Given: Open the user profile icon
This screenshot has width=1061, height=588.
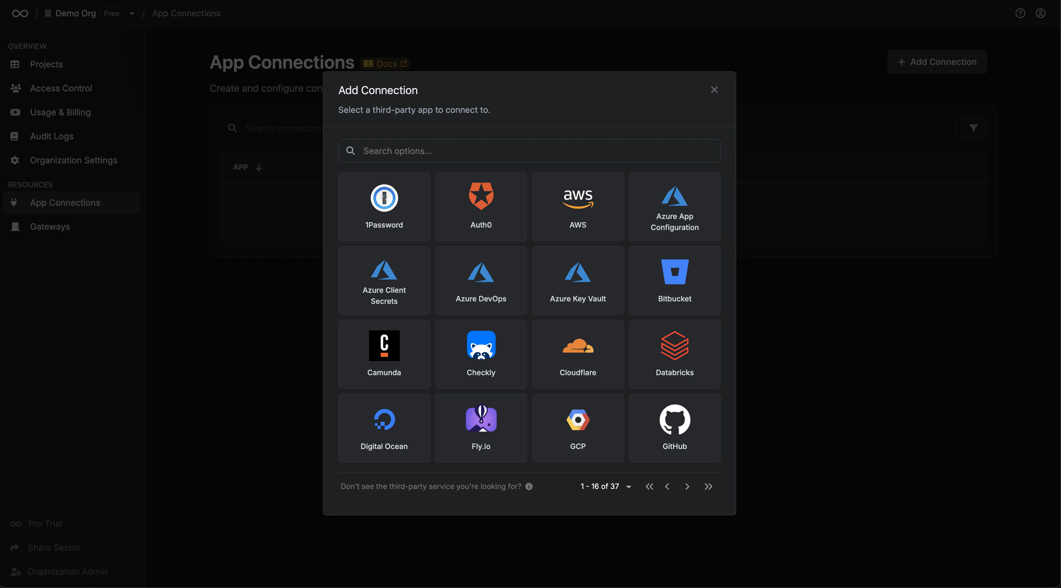Looking at the screenshot, I should click(1040, 14).
